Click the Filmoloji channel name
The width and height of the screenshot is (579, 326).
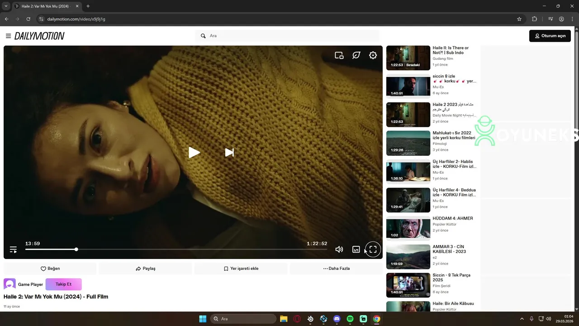[439, 144]
